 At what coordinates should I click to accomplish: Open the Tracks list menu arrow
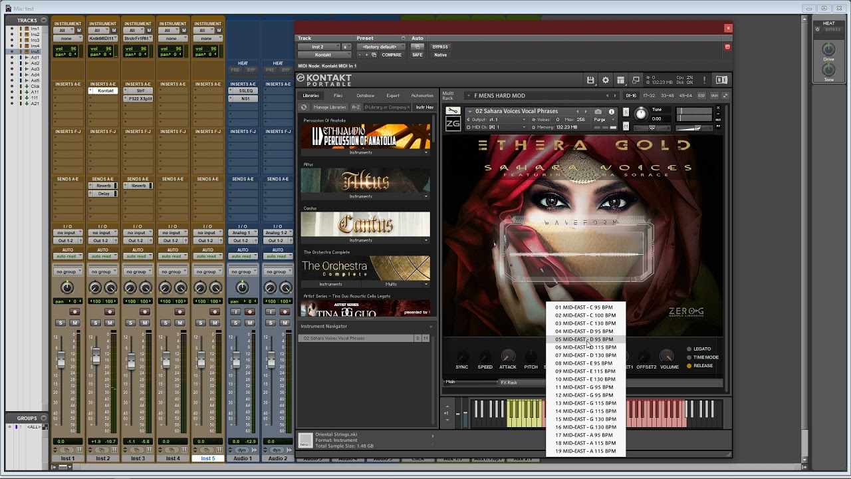[43, 21]
